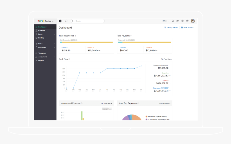Click the Dec data point on cash flow chart
Image resolution: width=231 pixels, height=144 pixels.
pyautogui.click(x=141, y=66)
